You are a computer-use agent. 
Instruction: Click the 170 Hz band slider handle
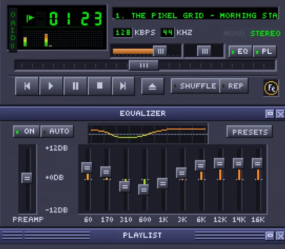click(105, 172)
